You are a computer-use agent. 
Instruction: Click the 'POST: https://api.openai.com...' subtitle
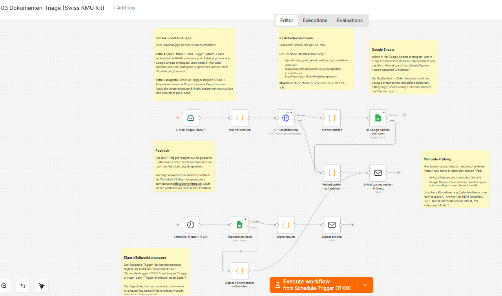click(286, 134)
